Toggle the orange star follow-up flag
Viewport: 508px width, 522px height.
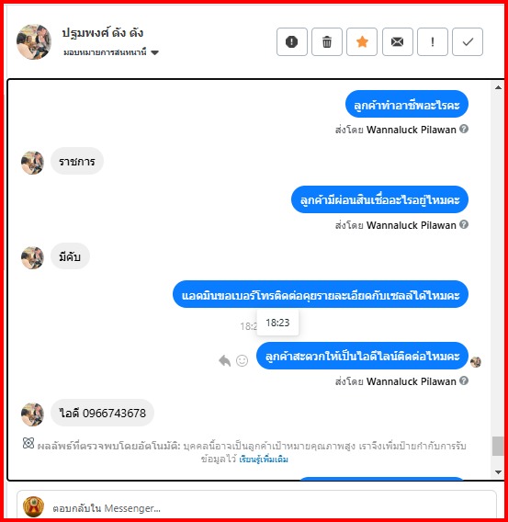[x=362, y=41]
